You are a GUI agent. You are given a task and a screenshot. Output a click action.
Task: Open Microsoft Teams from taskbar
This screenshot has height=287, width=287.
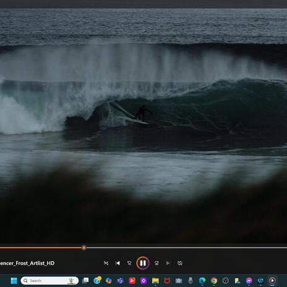120,281
